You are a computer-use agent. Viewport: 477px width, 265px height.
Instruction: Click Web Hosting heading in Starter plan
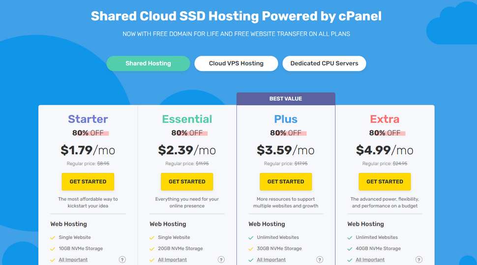click(68, 224)
